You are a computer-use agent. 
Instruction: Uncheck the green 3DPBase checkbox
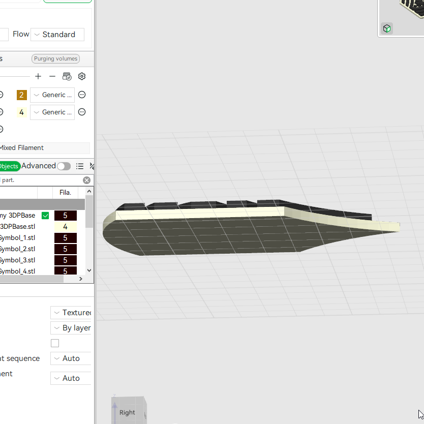(45, 216)
